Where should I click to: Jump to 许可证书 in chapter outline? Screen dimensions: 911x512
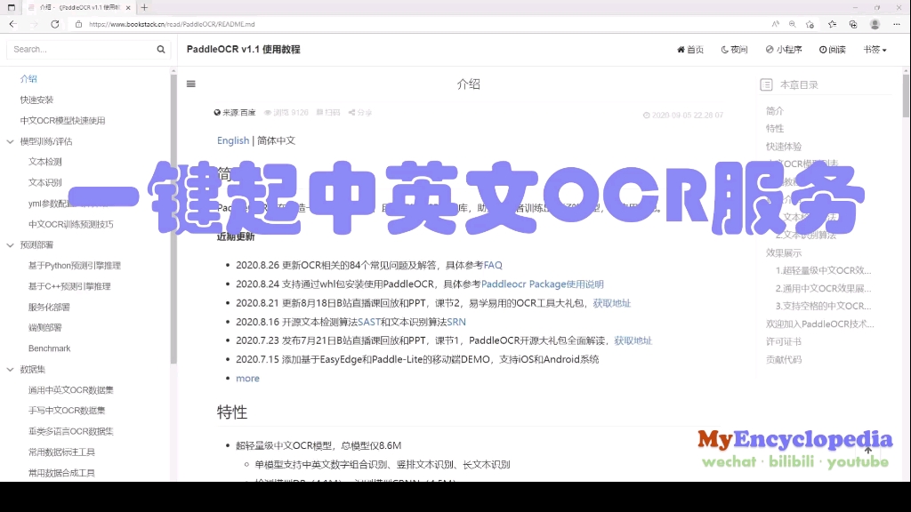(x=783, y=342)
